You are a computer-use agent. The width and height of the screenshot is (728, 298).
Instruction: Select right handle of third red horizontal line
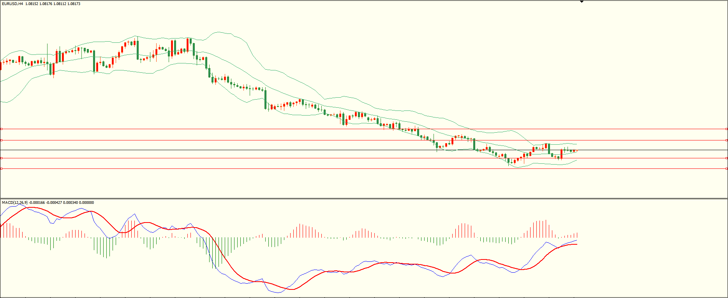(727, 158)
